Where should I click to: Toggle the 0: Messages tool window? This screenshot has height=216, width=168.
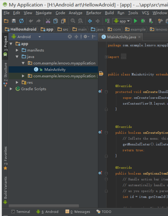coord(78,212)
